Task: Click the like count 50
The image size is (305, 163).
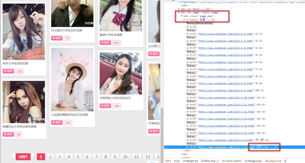Action: 18,134
